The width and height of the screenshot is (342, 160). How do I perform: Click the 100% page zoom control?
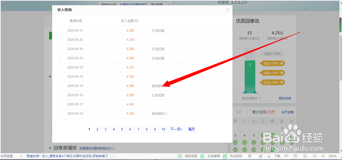(332, 156)
